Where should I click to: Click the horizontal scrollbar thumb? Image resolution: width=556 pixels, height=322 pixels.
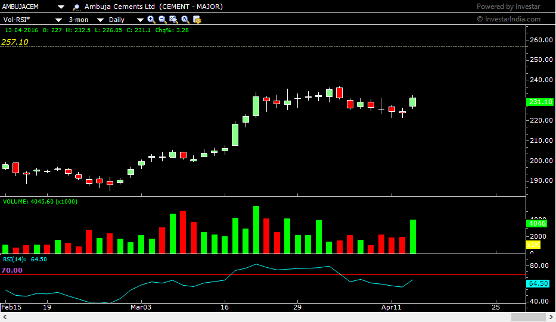click(x=529, y=317)
